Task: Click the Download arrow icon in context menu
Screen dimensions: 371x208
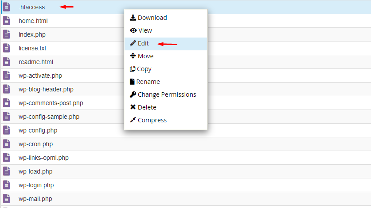Action: click(x=133, y=18)
